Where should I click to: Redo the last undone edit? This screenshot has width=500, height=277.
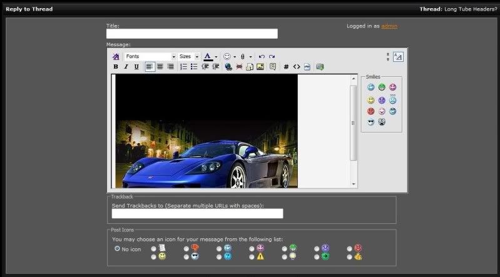pyautogui.click(x=272, y=56)
